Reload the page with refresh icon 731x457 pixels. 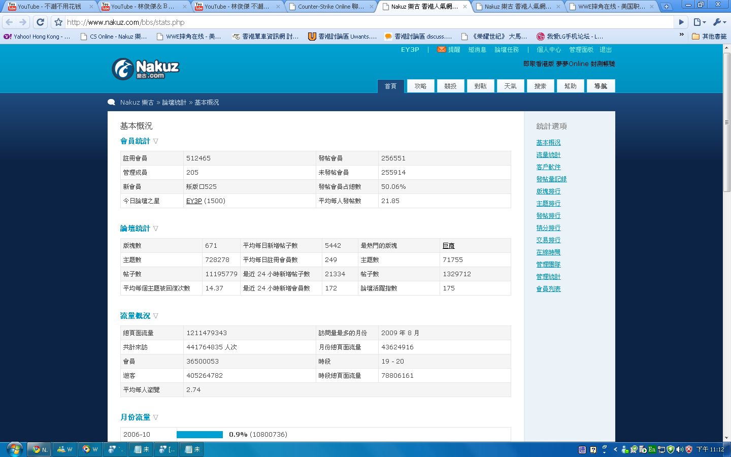point(41,22)
